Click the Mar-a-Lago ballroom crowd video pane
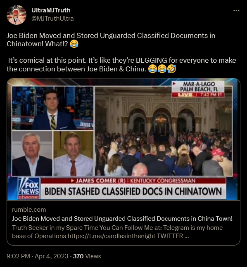The width and height of the screenshot is (247, 267). point(164,131)
